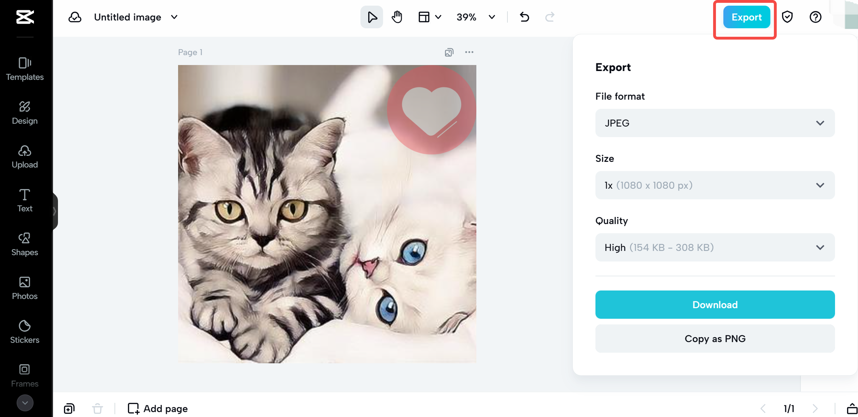The image size is (858, 417).
Task: Undo the last action
Action: pos(524,17)
